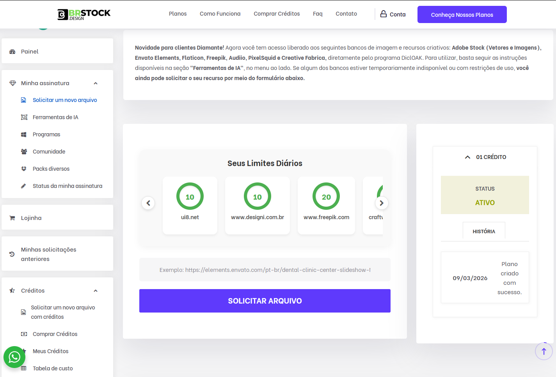Screen dimensions: 556x377
Task: Click the Dropbox icon beside Packs diversos
Action: (x=24, y=169)
